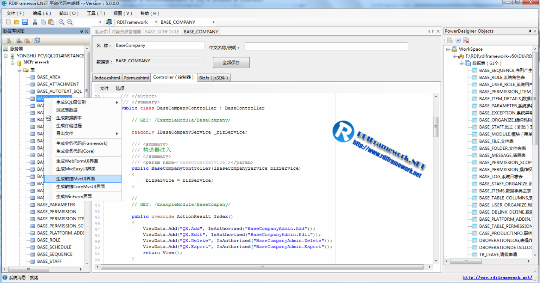The image size is (540, 283).
Task: Select BASE_STAFF in the database tree
Action: click(49, 262)
